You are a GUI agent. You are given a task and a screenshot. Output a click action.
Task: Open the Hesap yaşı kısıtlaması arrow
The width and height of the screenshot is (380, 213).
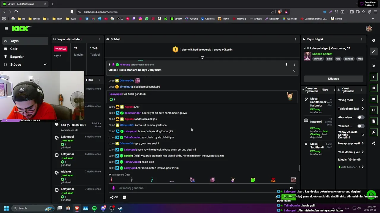tap(362, 143)
